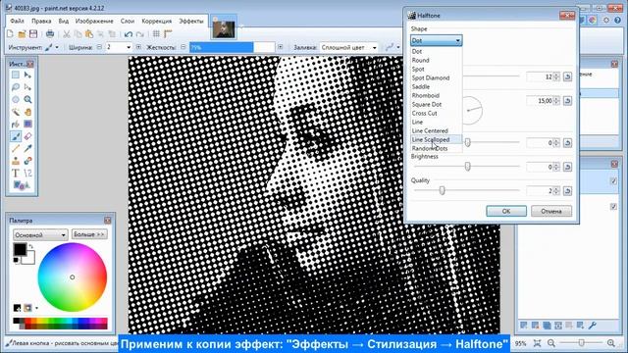Open the Правка menu
This screenshot has height=353, width=628.
point(41,21)
